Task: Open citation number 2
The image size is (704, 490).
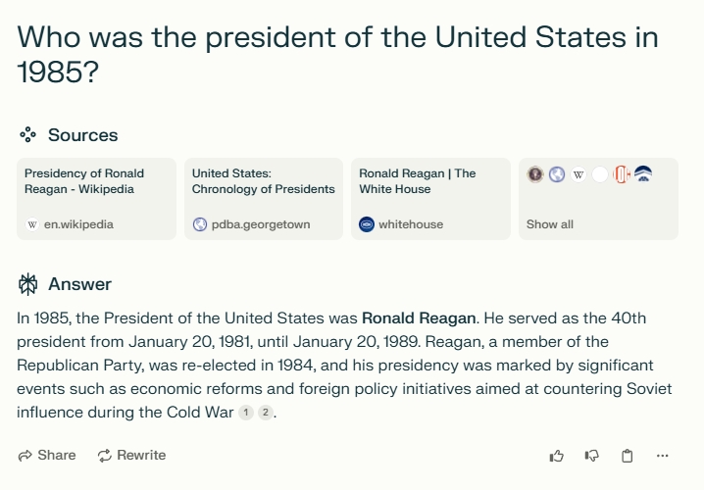Action: [265, 413]
